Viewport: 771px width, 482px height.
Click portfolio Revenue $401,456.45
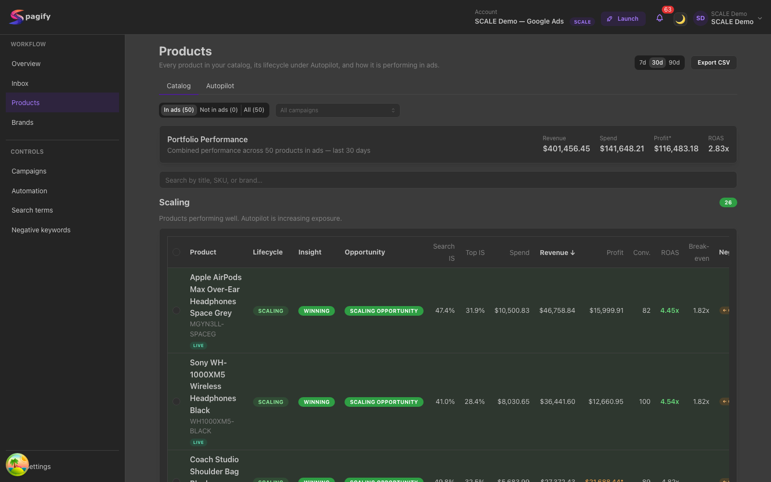pos(566,148)
